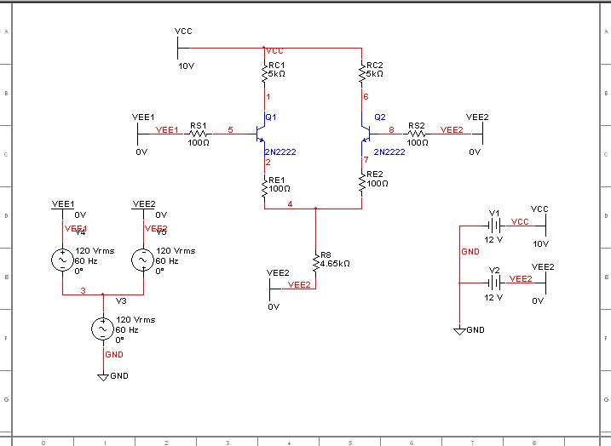The height and width of the screenshot is (446, 611).
Task: Select 12 V label under V2
Action: pos(493,297)
